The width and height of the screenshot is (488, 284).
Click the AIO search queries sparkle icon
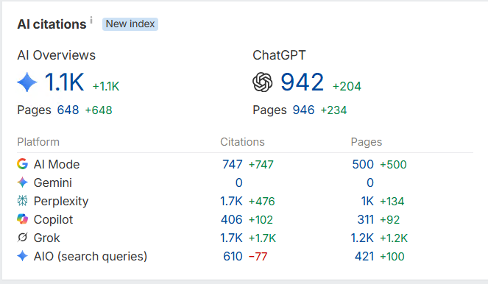click(22, 256)
